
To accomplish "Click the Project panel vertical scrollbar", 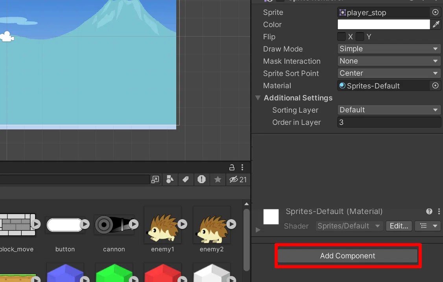I will click(246, 240).
